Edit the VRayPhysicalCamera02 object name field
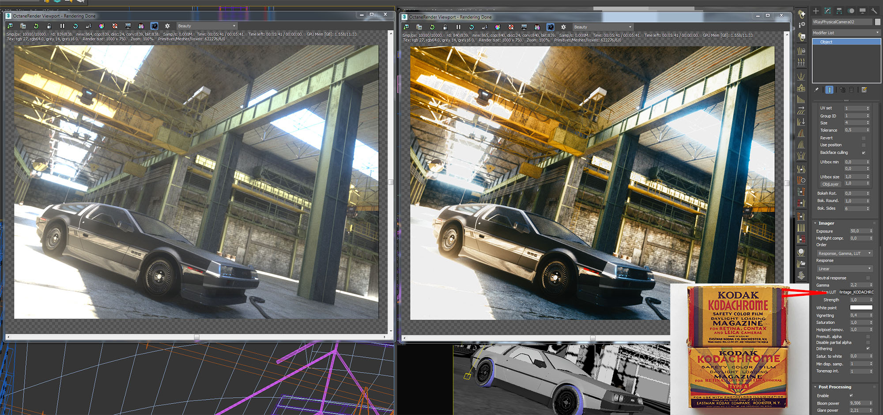Screen dimensions: 883x415 point(842,22)
